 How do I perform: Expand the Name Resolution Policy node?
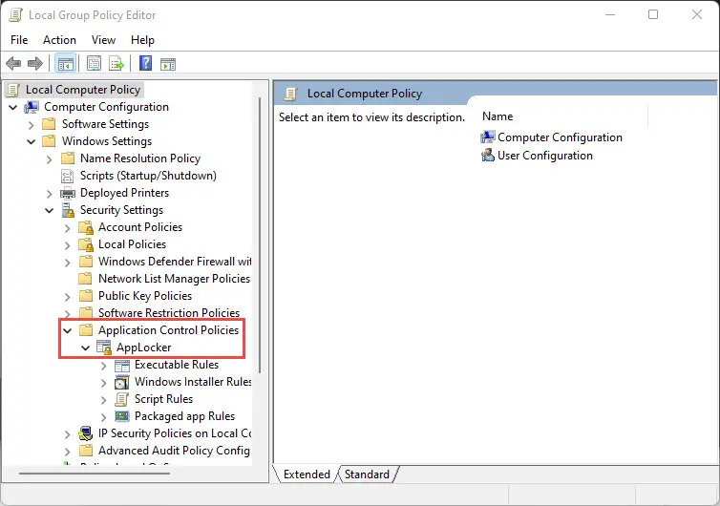pyautogui.click(x=49, y=159)
